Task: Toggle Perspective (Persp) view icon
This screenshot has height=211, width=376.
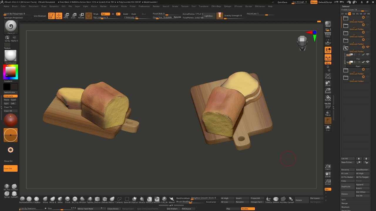Action: point(328,35)
